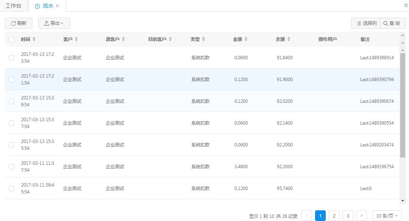Expand the 导出 export dropdown
Viewport: 409px width, 221px height.
click(x=54, y=23)
